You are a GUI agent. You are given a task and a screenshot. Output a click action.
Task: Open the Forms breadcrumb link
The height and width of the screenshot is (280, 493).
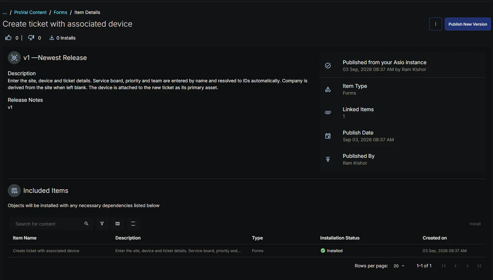click(61, 12)
